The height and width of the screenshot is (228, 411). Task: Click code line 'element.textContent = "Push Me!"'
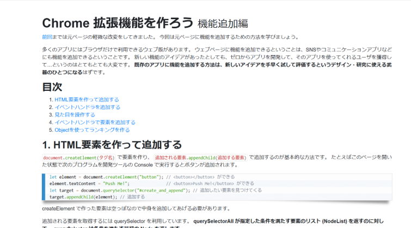(x=89, y=184)
